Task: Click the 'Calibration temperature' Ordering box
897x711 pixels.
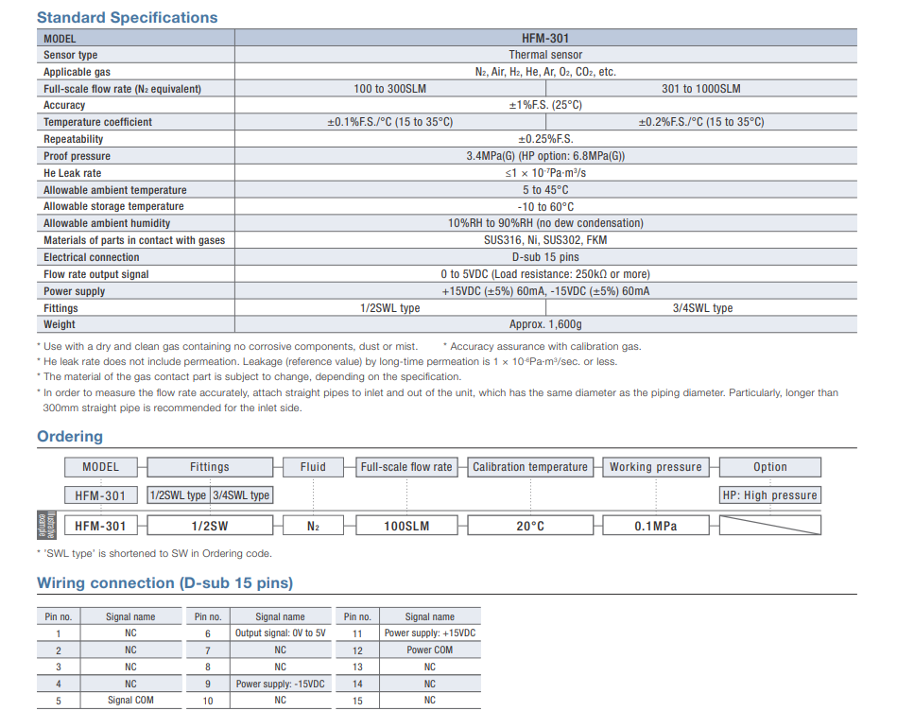Action: click(529, 467)
